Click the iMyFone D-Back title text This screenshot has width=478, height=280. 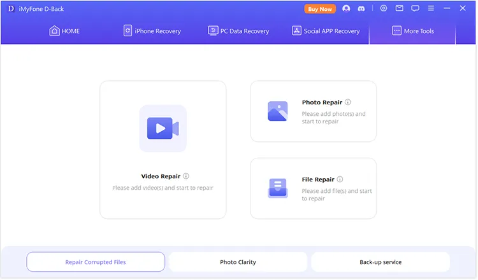pos(41,9)
